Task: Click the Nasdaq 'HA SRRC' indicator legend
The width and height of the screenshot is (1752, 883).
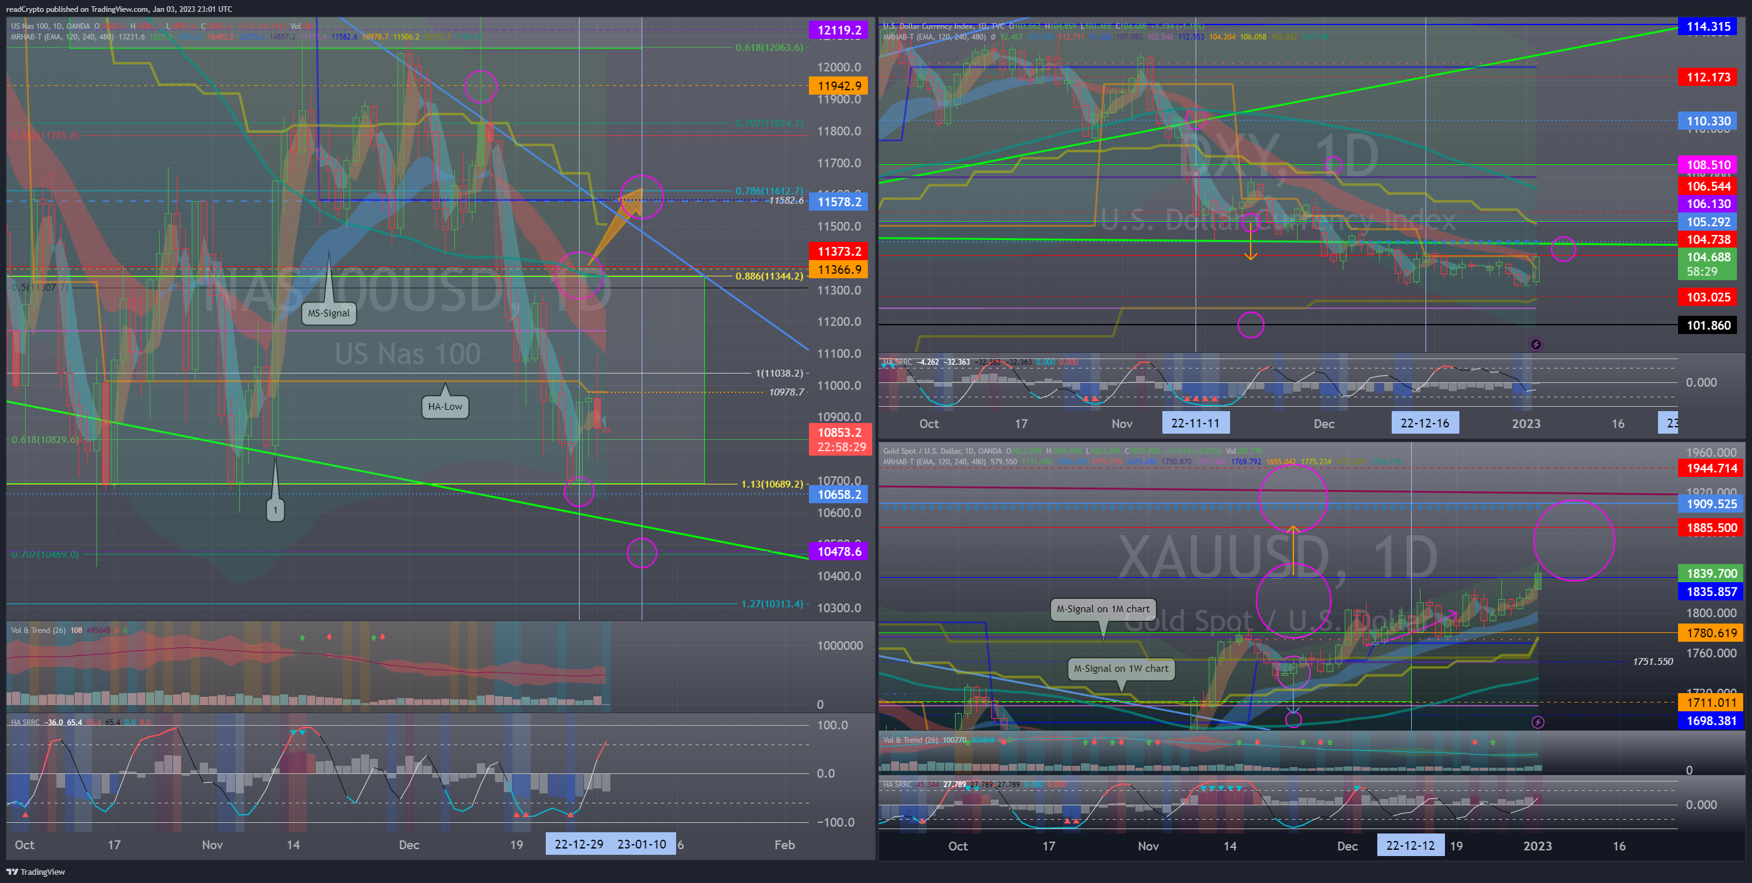Action: 25,722
